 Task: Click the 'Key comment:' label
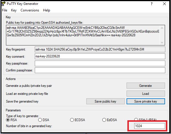pyautogui.click(x=15, y=57)
